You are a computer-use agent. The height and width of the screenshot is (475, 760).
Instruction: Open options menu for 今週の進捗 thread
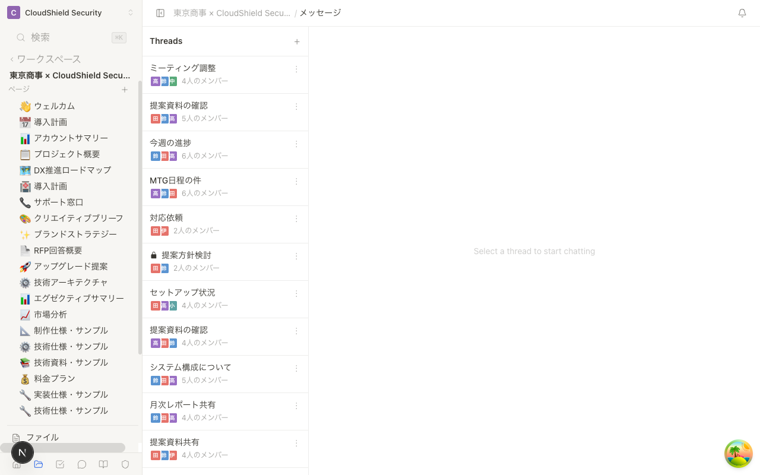296,144
